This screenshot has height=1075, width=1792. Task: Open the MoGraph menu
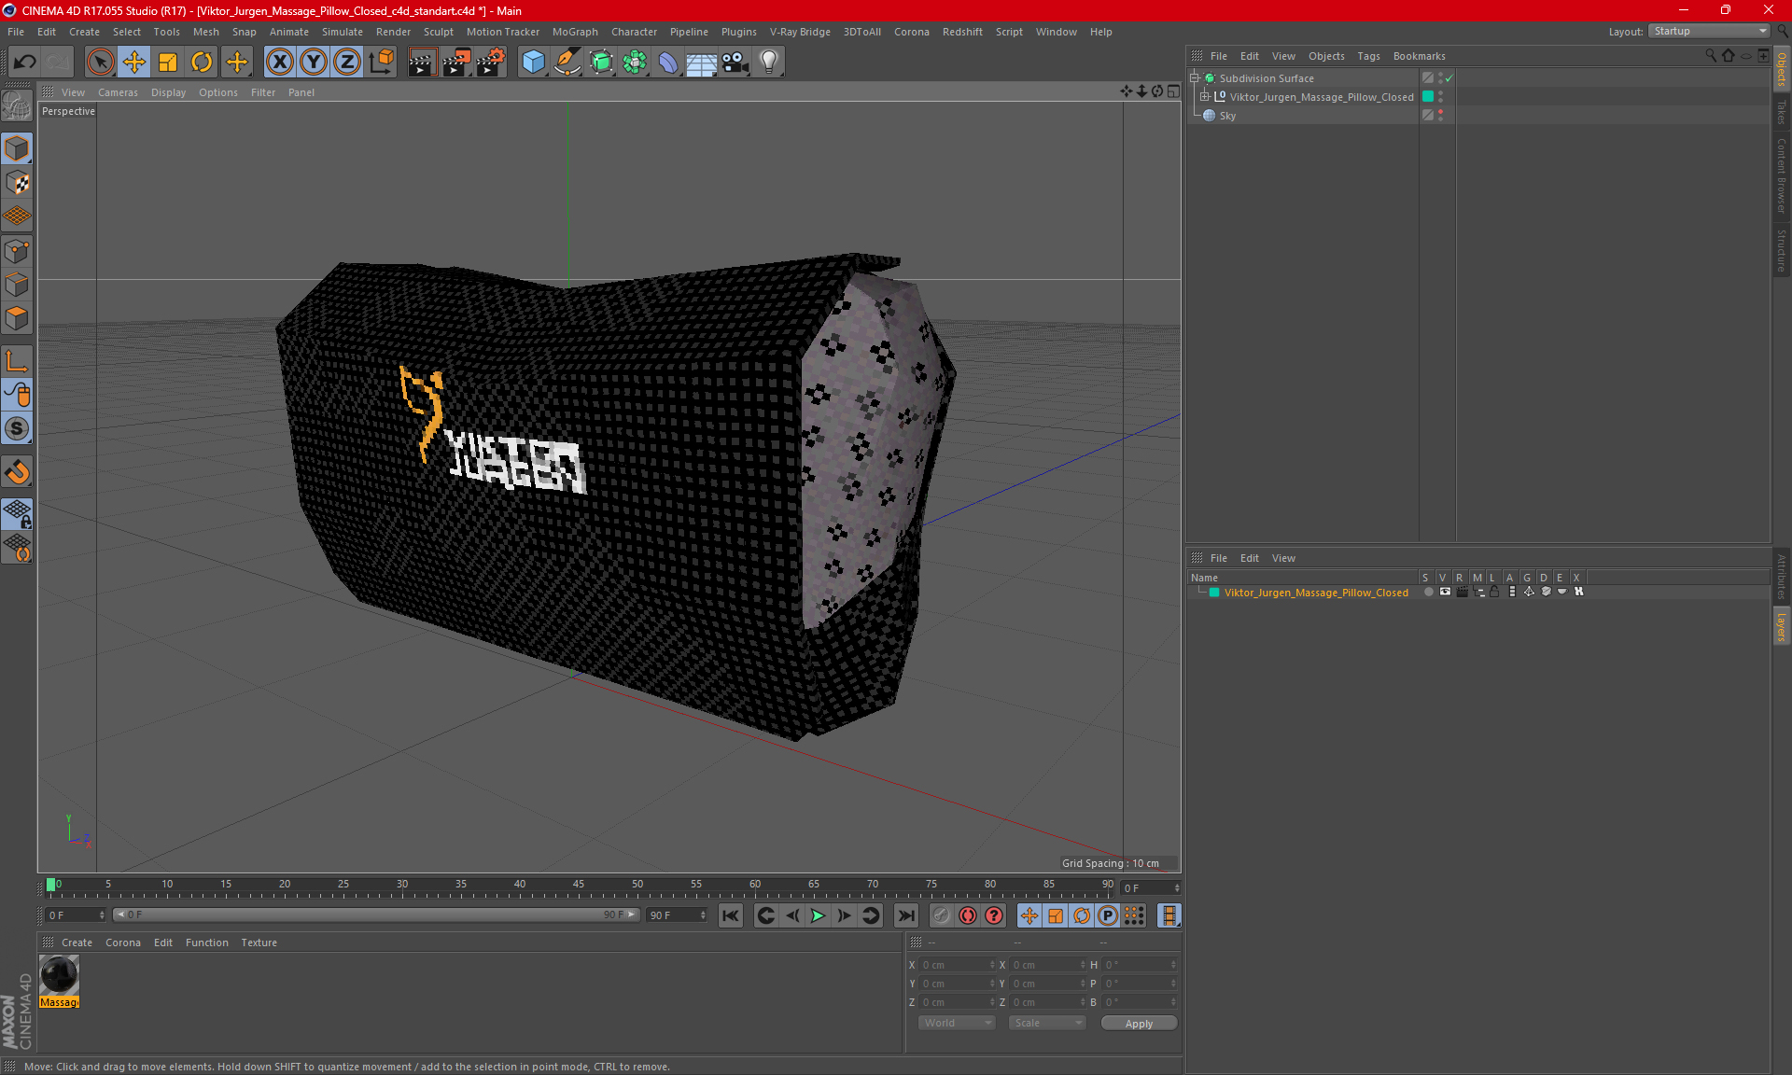pyautogui.click(x=575, y=32)
